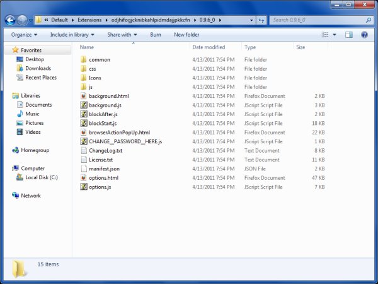Click the refresh button next to address bar

261,20
